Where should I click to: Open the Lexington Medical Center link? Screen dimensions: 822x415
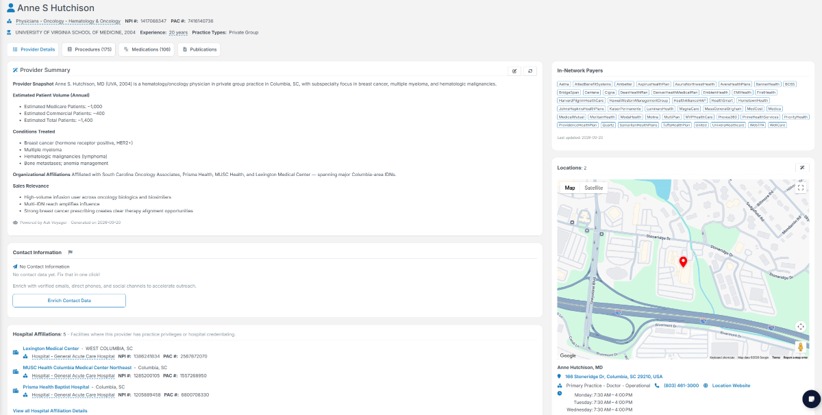point(51,349)
